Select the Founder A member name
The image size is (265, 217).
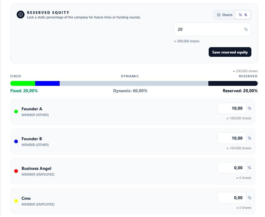tap(32, 109)
